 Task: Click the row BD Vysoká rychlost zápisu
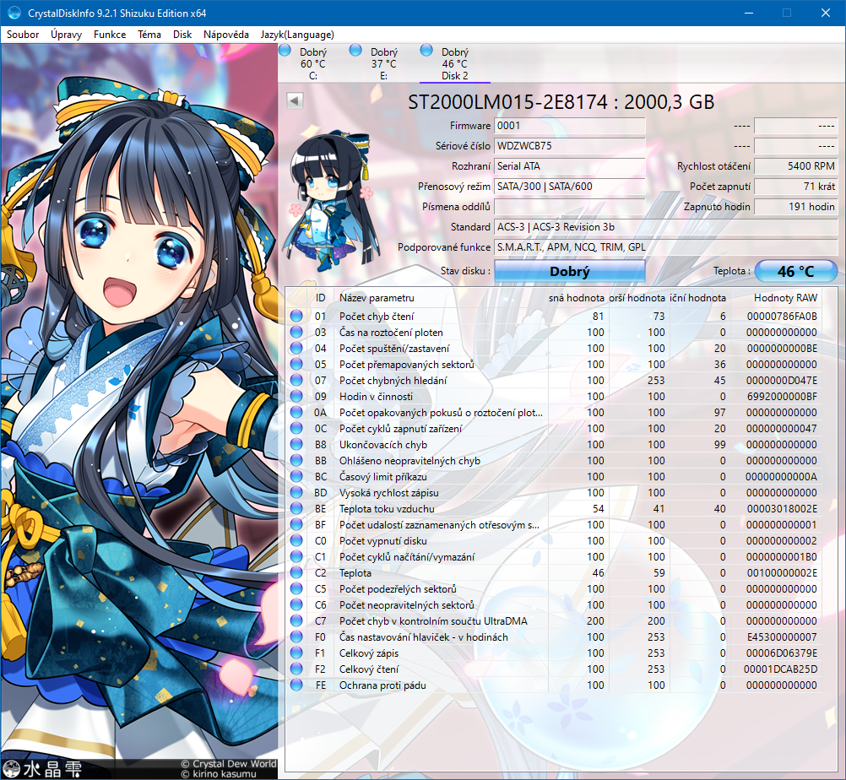tap(554, 492)
